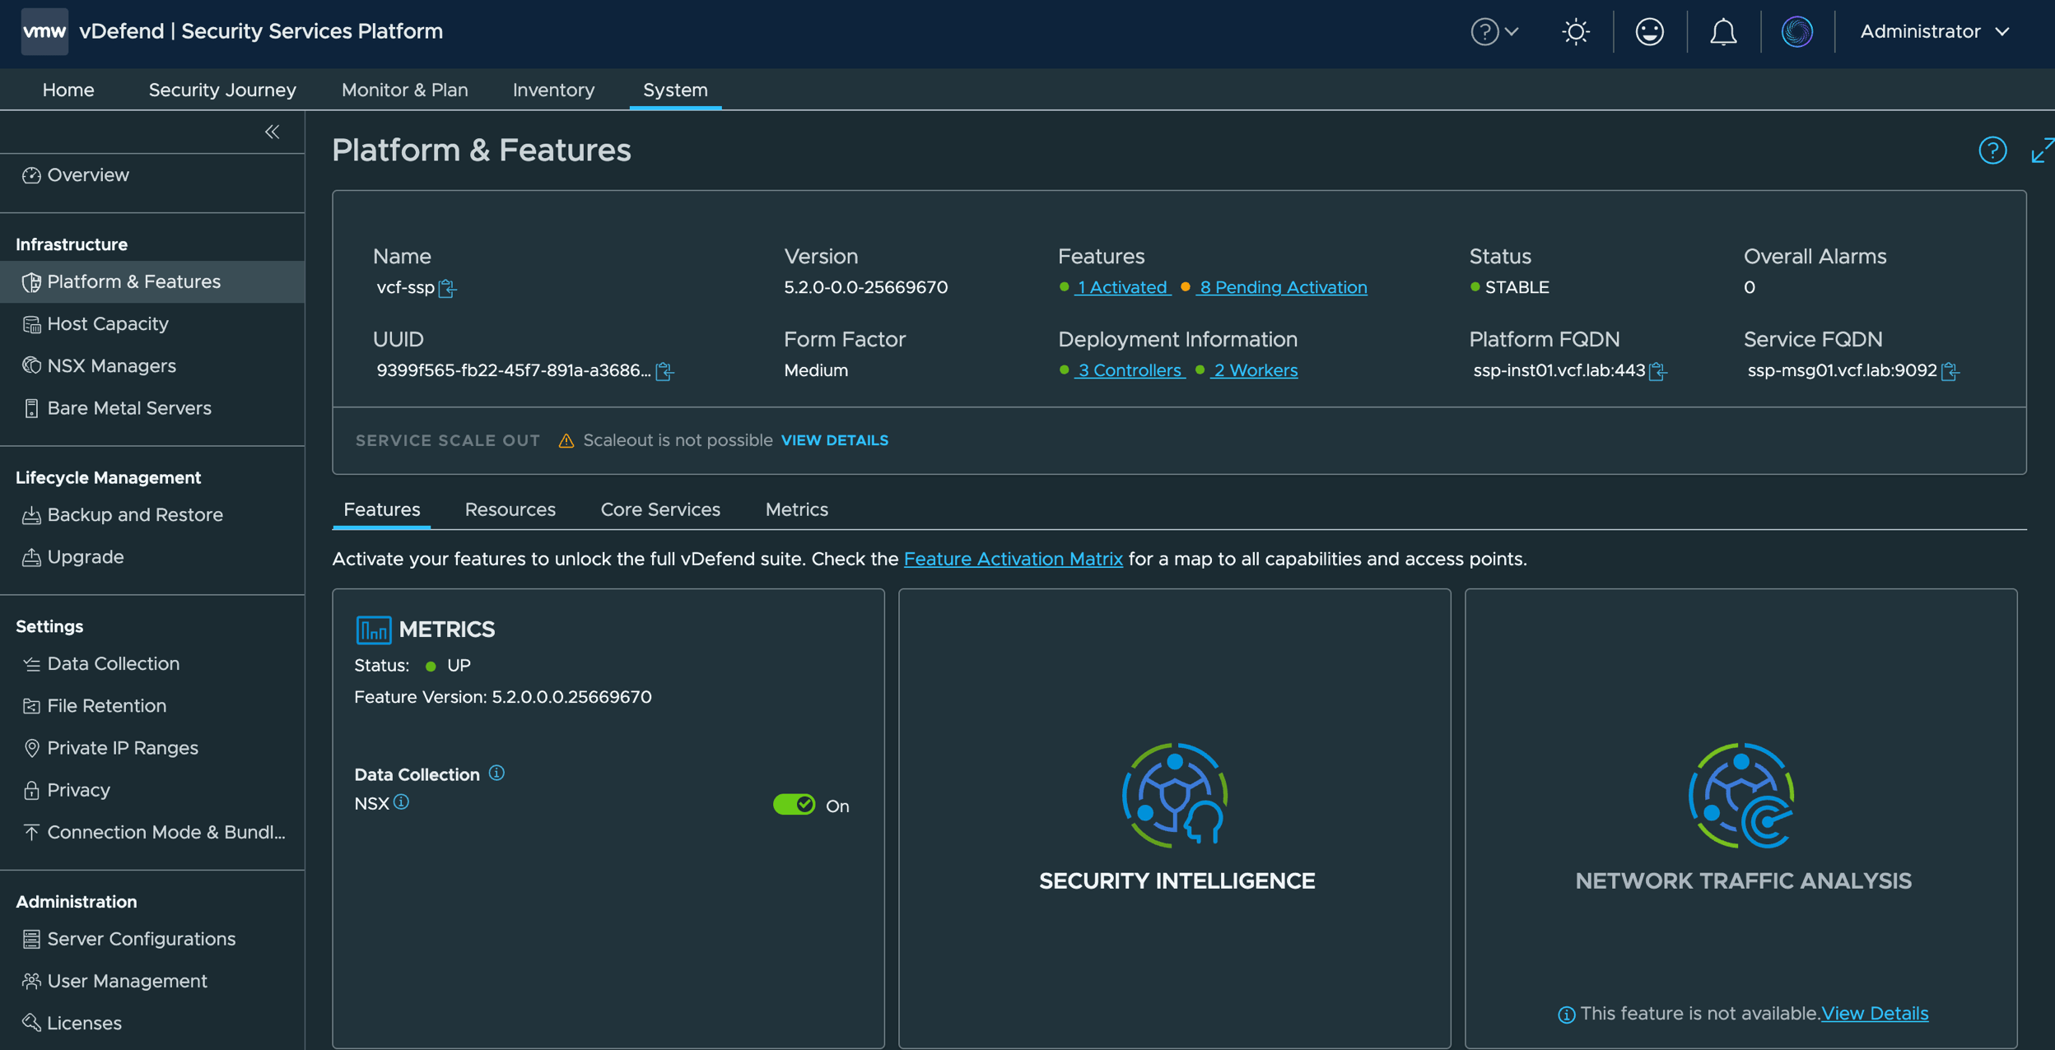Open the feedback smiley icon

(1649, 32)
